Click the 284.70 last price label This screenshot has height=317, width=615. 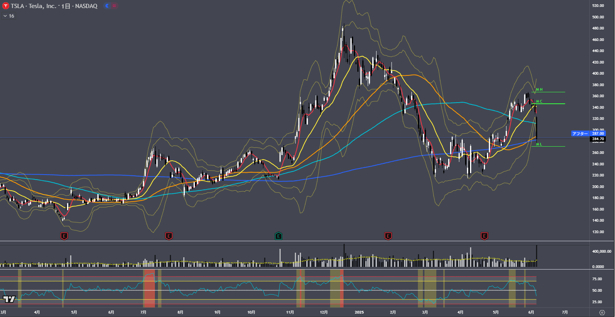(x=598, y=139)
